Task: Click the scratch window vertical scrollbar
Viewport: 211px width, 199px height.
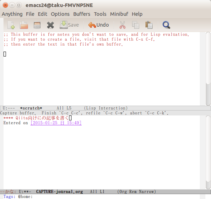Action: [208, 69]
